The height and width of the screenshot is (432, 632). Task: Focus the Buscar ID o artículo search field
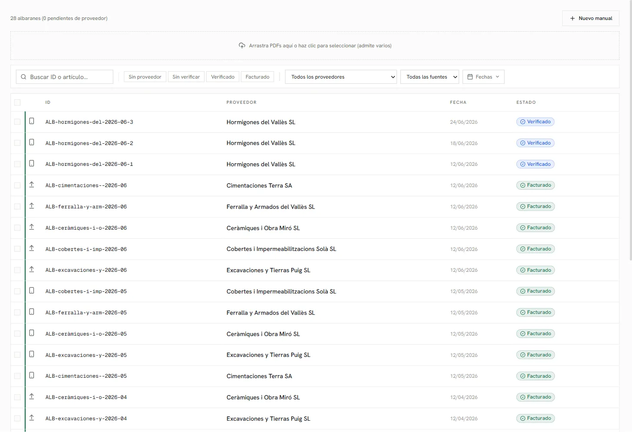coord(65,77)
